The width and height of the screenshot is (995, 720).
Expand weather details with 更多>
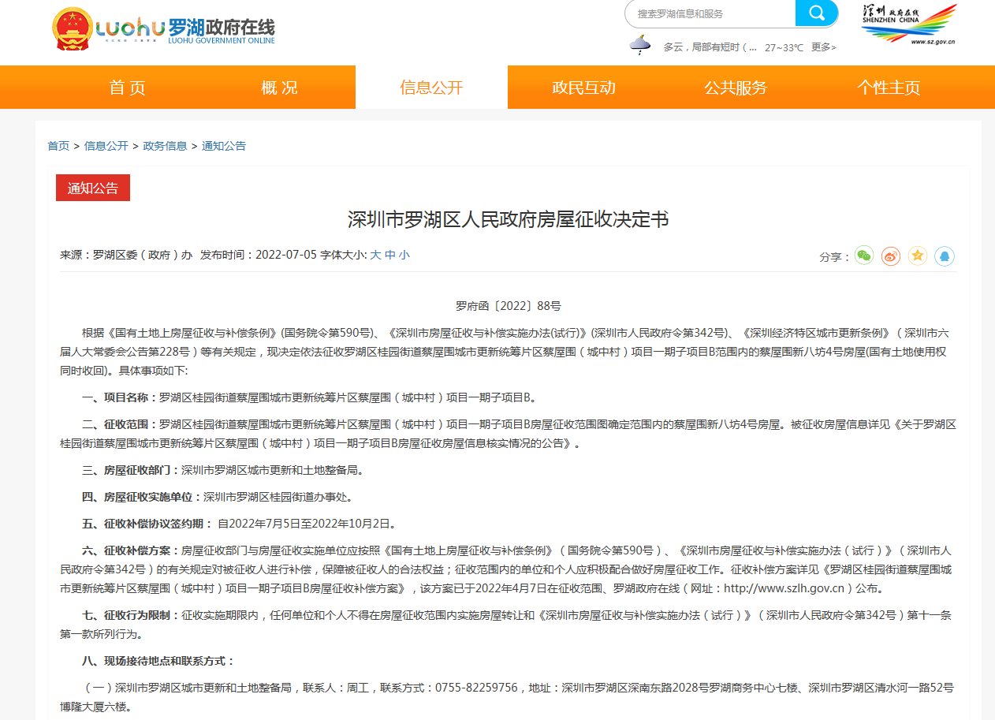point(823,47)
